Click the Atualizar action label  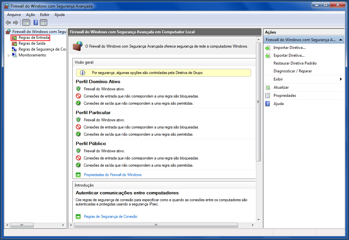click(281, 87)
